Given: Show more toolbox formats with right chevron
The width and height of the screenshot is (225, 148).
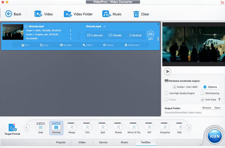Looking at the screenshot, I should 189,127.
